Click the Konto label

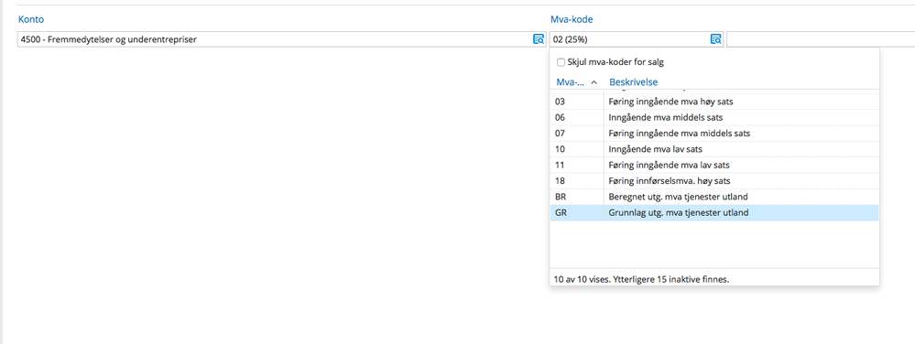(x=31, y=19)
